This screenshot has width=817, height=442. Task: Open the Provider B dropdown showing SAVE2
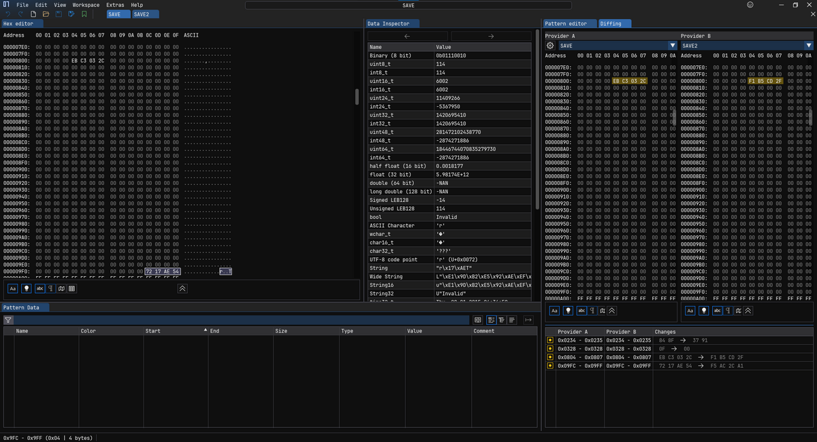(x=747, y=46)
